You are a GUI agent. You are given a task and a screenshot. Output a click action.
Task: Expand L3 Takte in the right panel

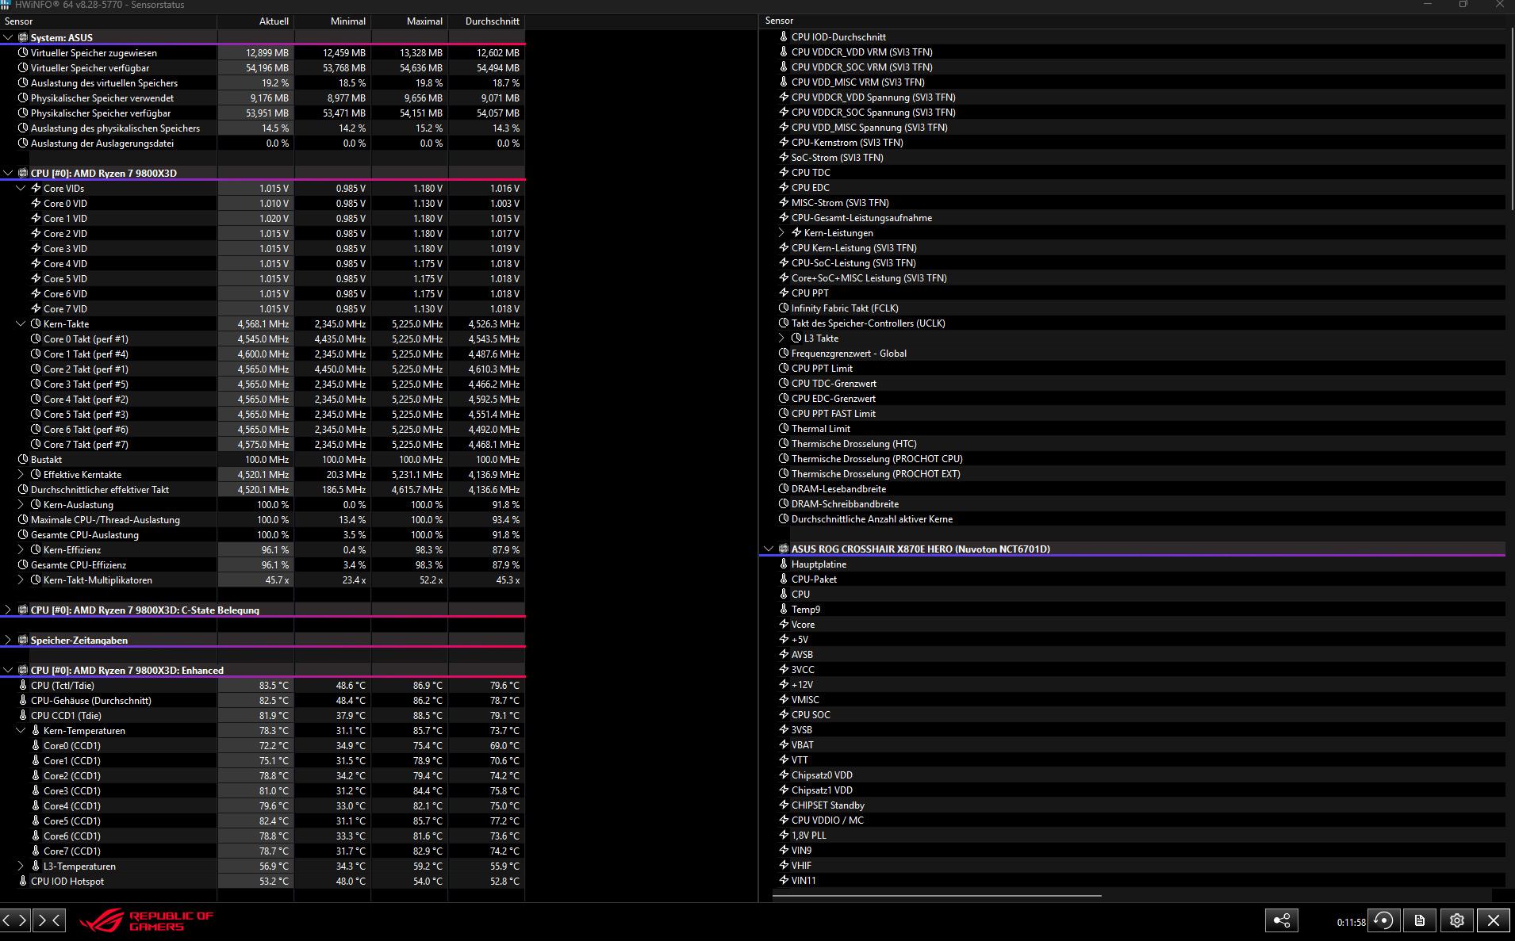781,338
